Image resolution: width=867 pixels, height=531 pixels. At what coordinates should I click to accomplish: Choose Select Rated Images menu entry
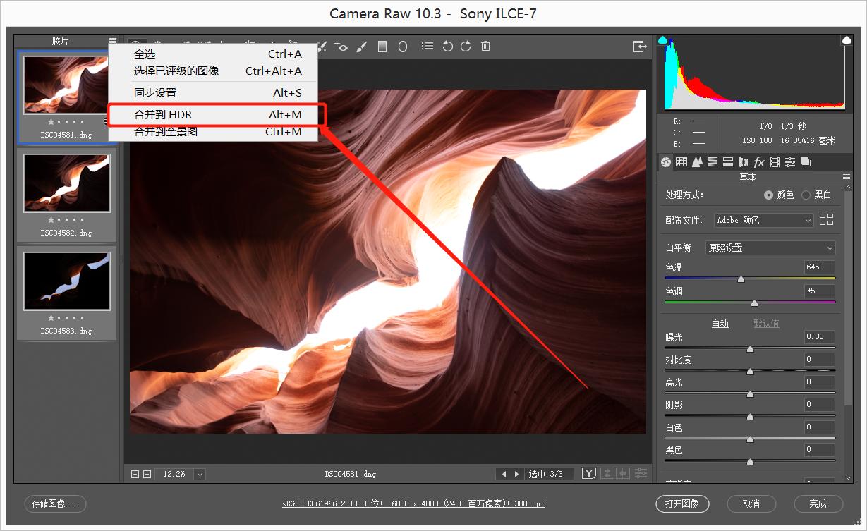(x=218, y=71)
